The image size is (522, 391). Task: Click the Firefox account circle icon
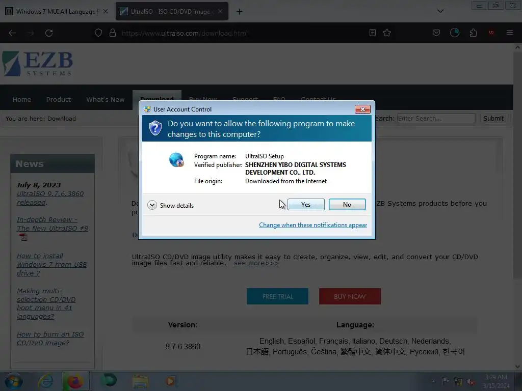tap(455, 33)
